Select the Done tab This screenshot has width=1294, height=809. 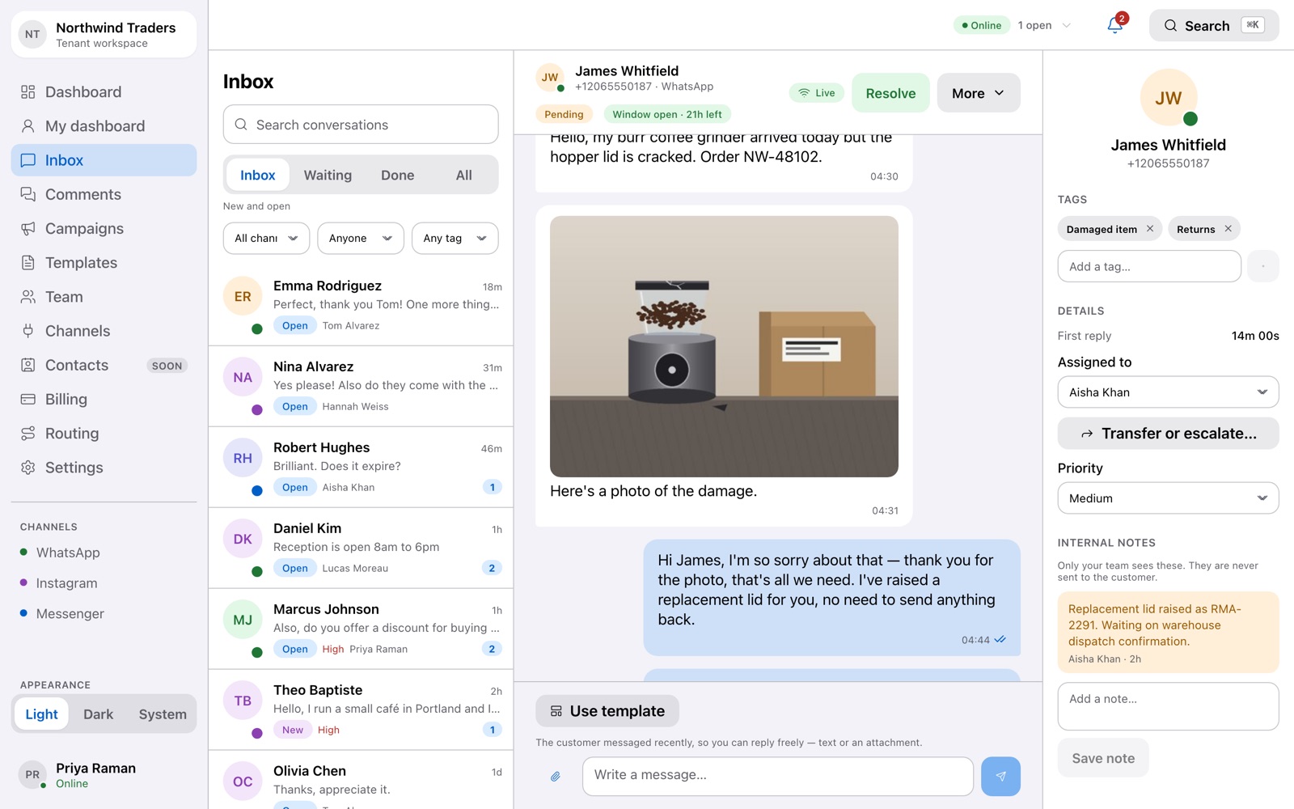click(x=397, y=176)
